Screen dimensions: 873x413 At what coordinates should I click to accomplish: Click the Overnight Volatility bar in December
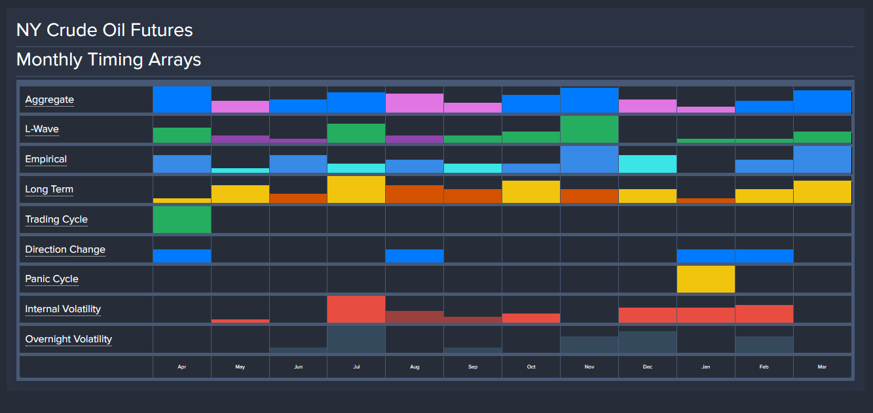click(x=648, y=342)
